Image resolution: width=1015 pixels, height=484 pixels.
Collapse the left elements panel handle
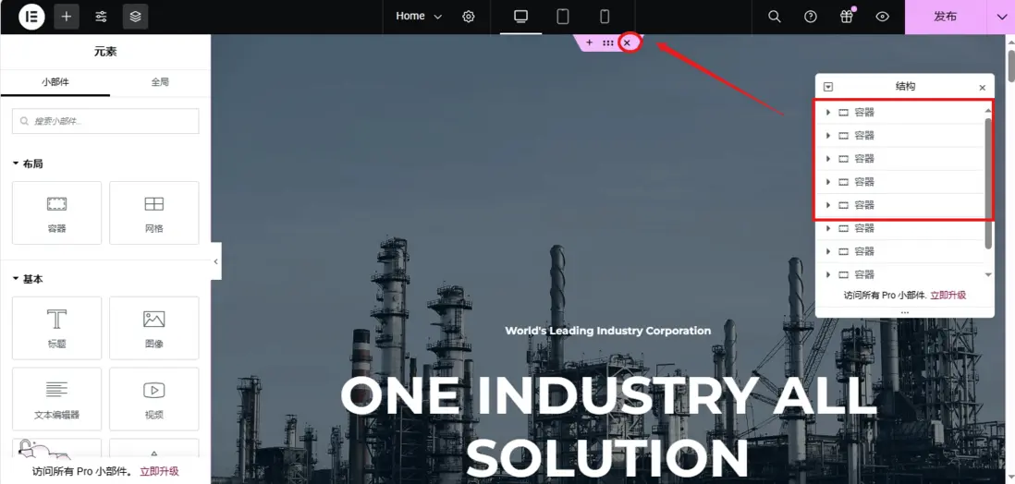[216, 261]
